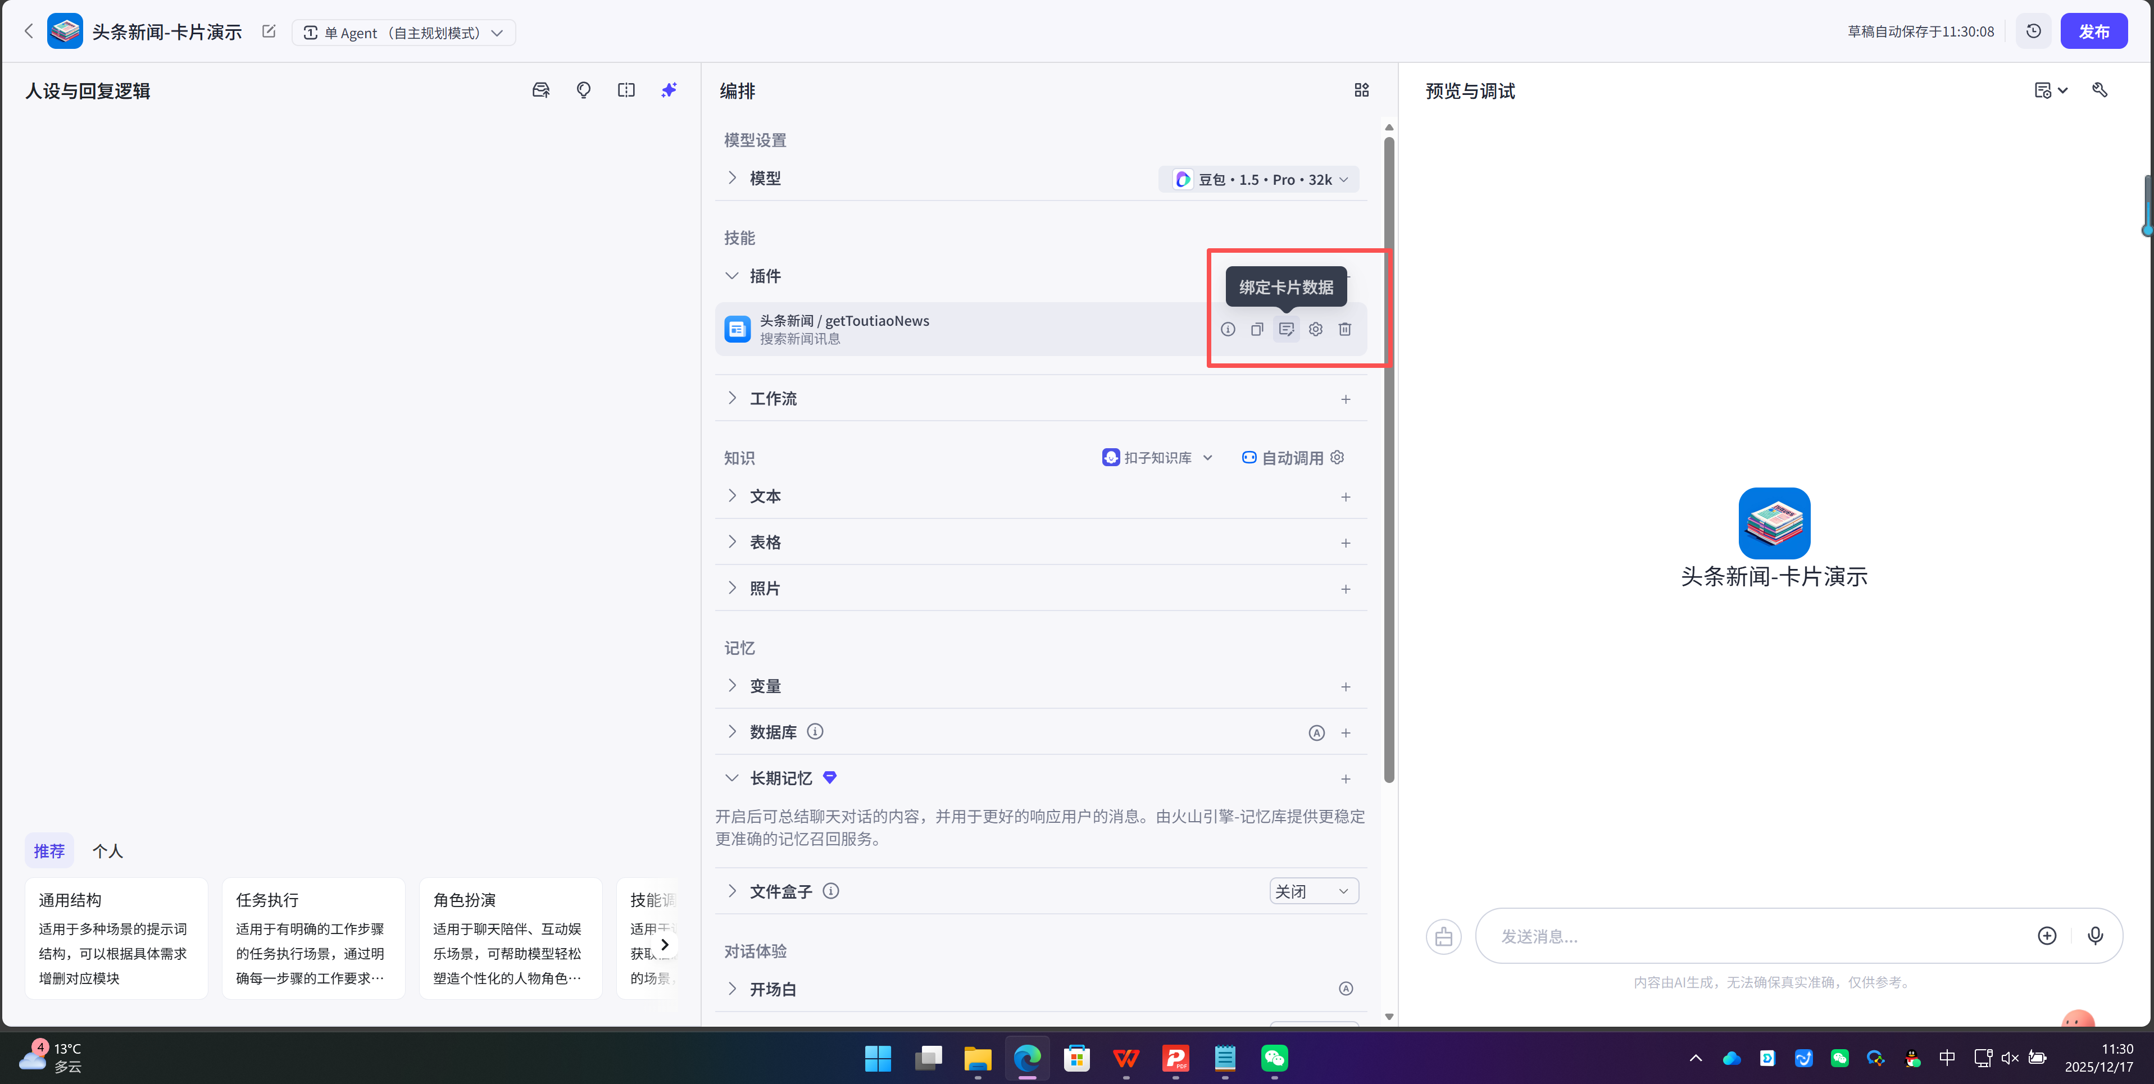Toggle the A auto button next to 数据库

click(1317, 732)
